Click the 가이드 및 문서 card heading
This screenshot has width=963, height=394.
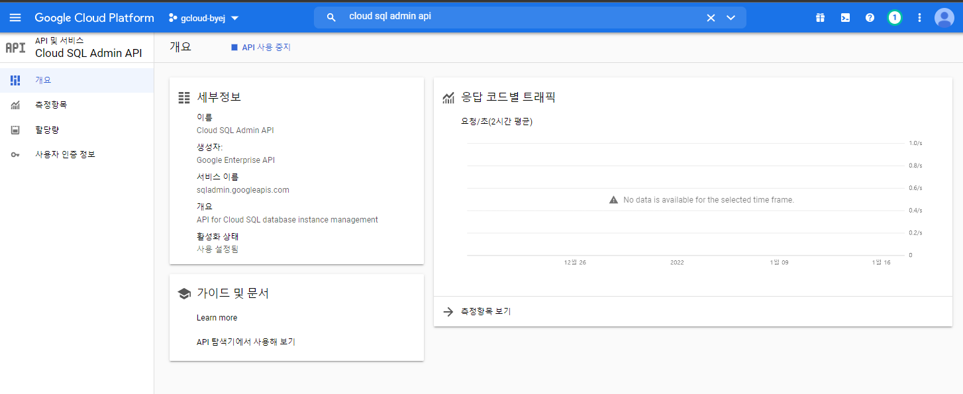point(232,293)
